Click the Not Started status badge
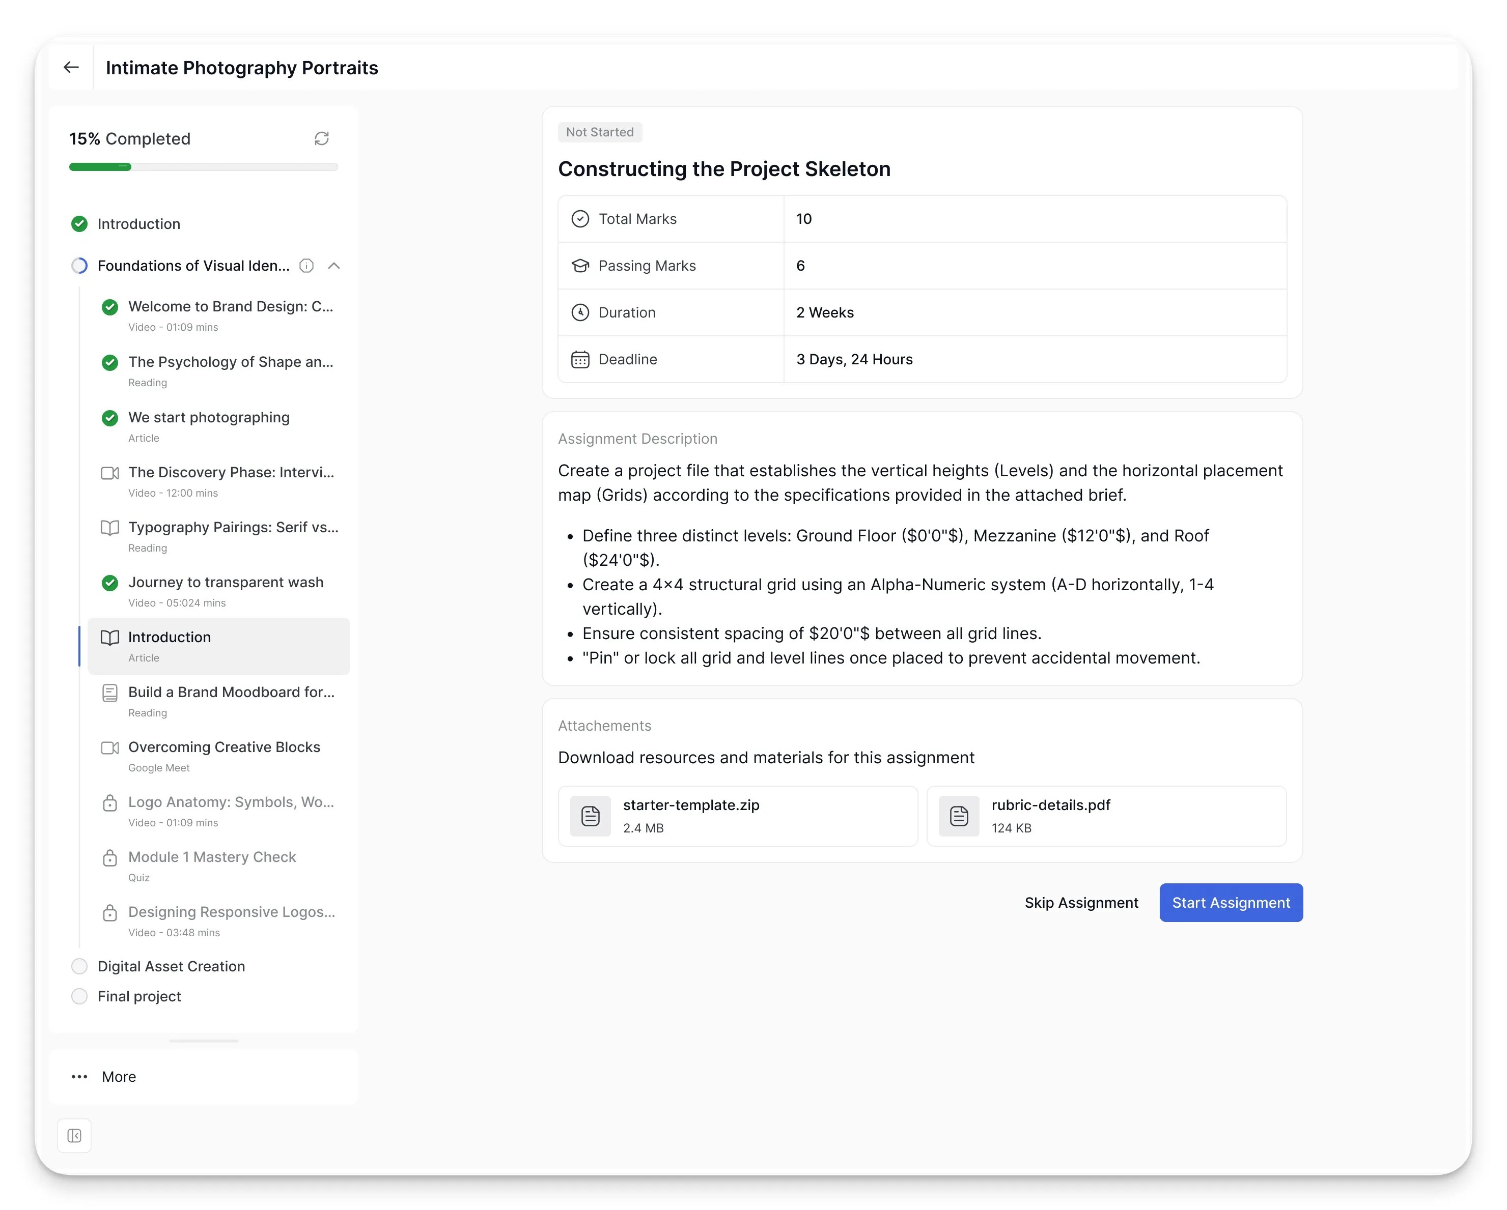The image size is (1507, 1210). (x=600, y=132)
